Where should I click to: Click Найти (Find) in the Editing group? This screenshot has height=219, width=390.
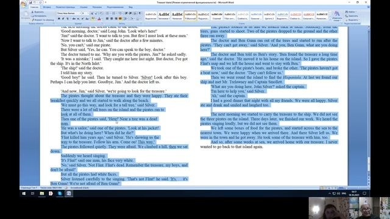pyautogui.click(x=350, y=12)
